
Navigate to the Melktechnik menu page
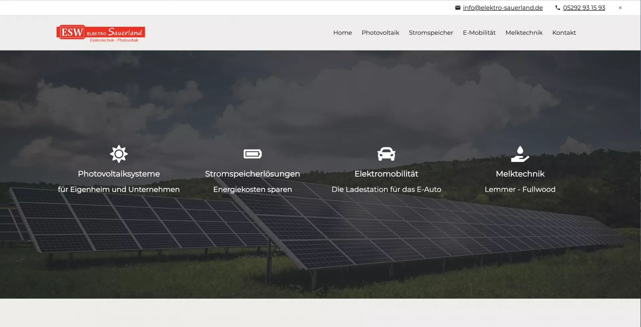tap(524, 33)
